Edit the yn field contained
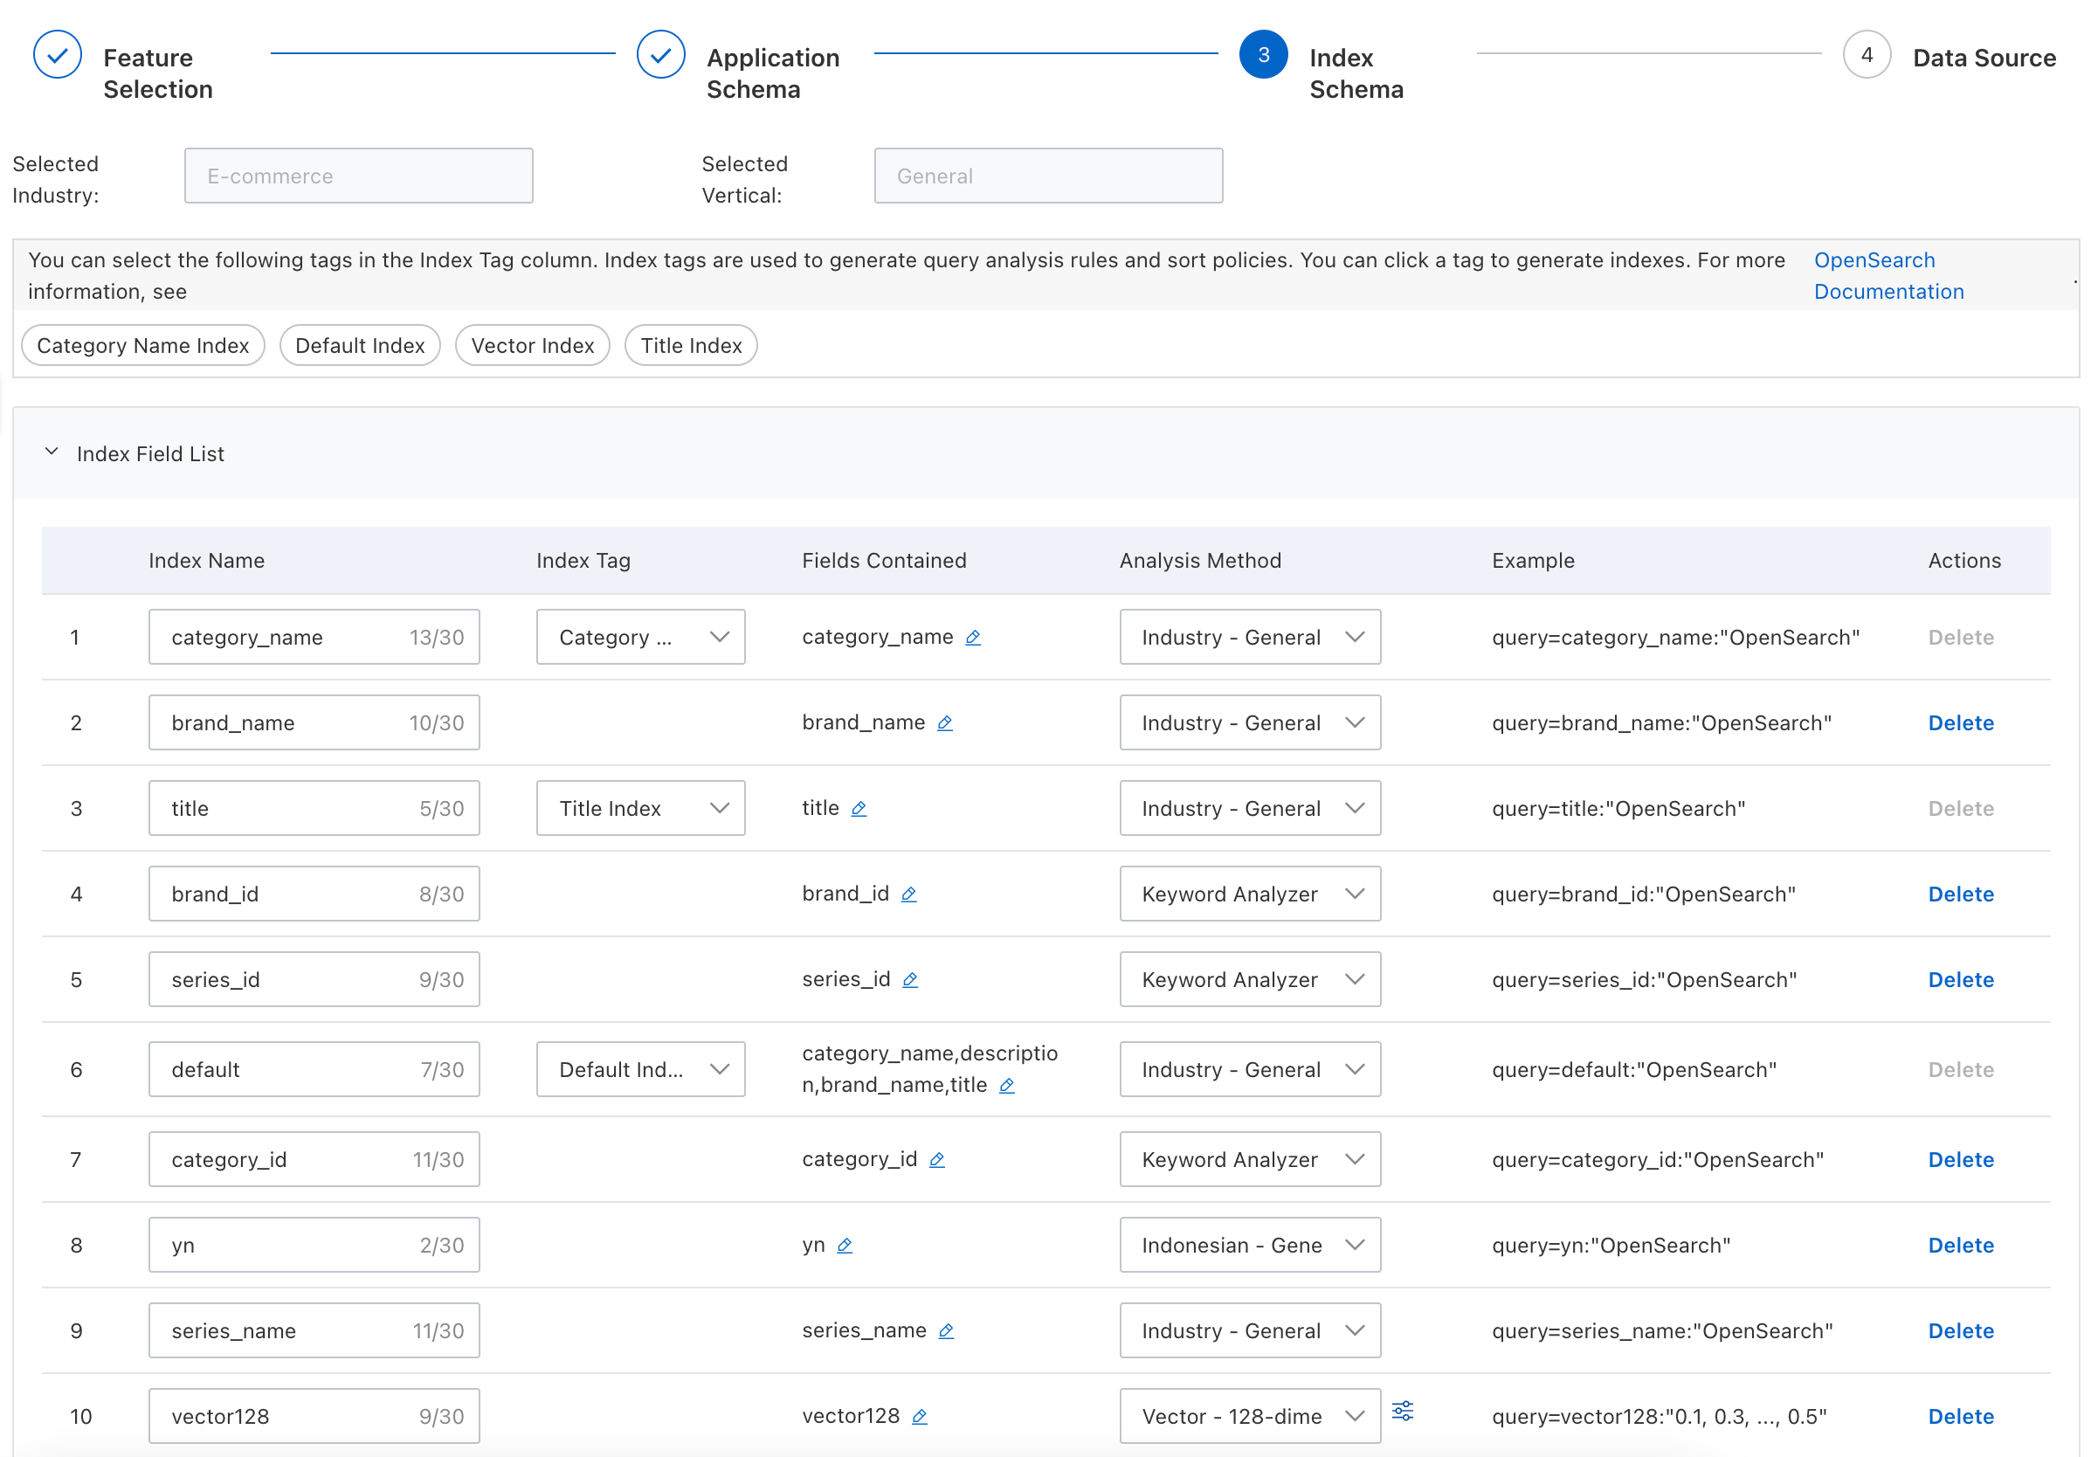The image size is (2091, 1457). coord(845,1246)
